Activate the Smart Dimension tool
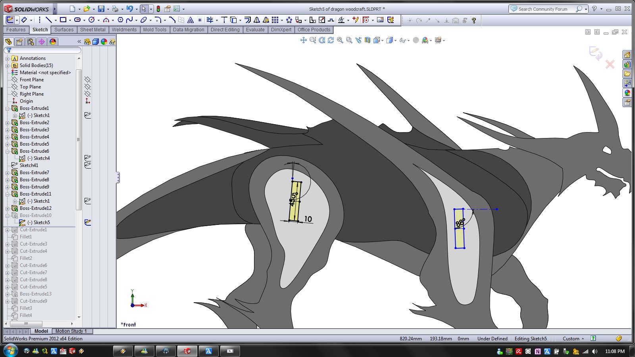The width and height of the screenshot is (635, 357). coord(24,20)
